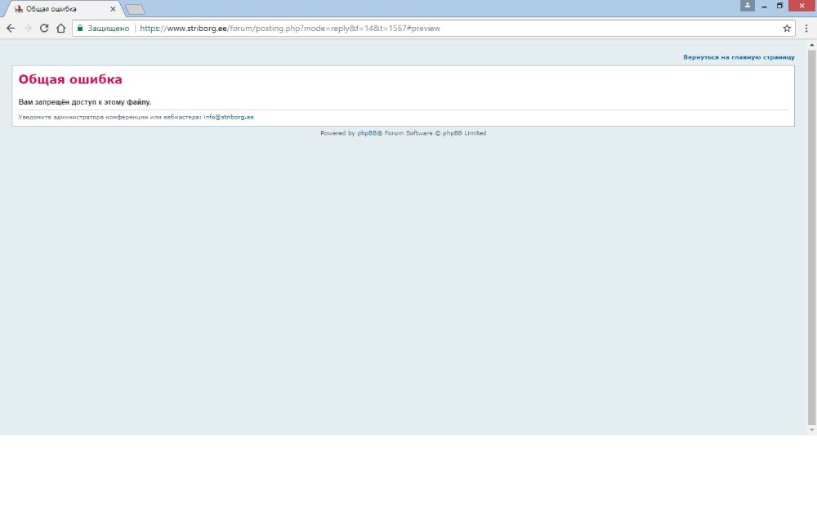Close the Общая ошибка tab
Screen dimensions: 817x510
click(x=113, y=9)
